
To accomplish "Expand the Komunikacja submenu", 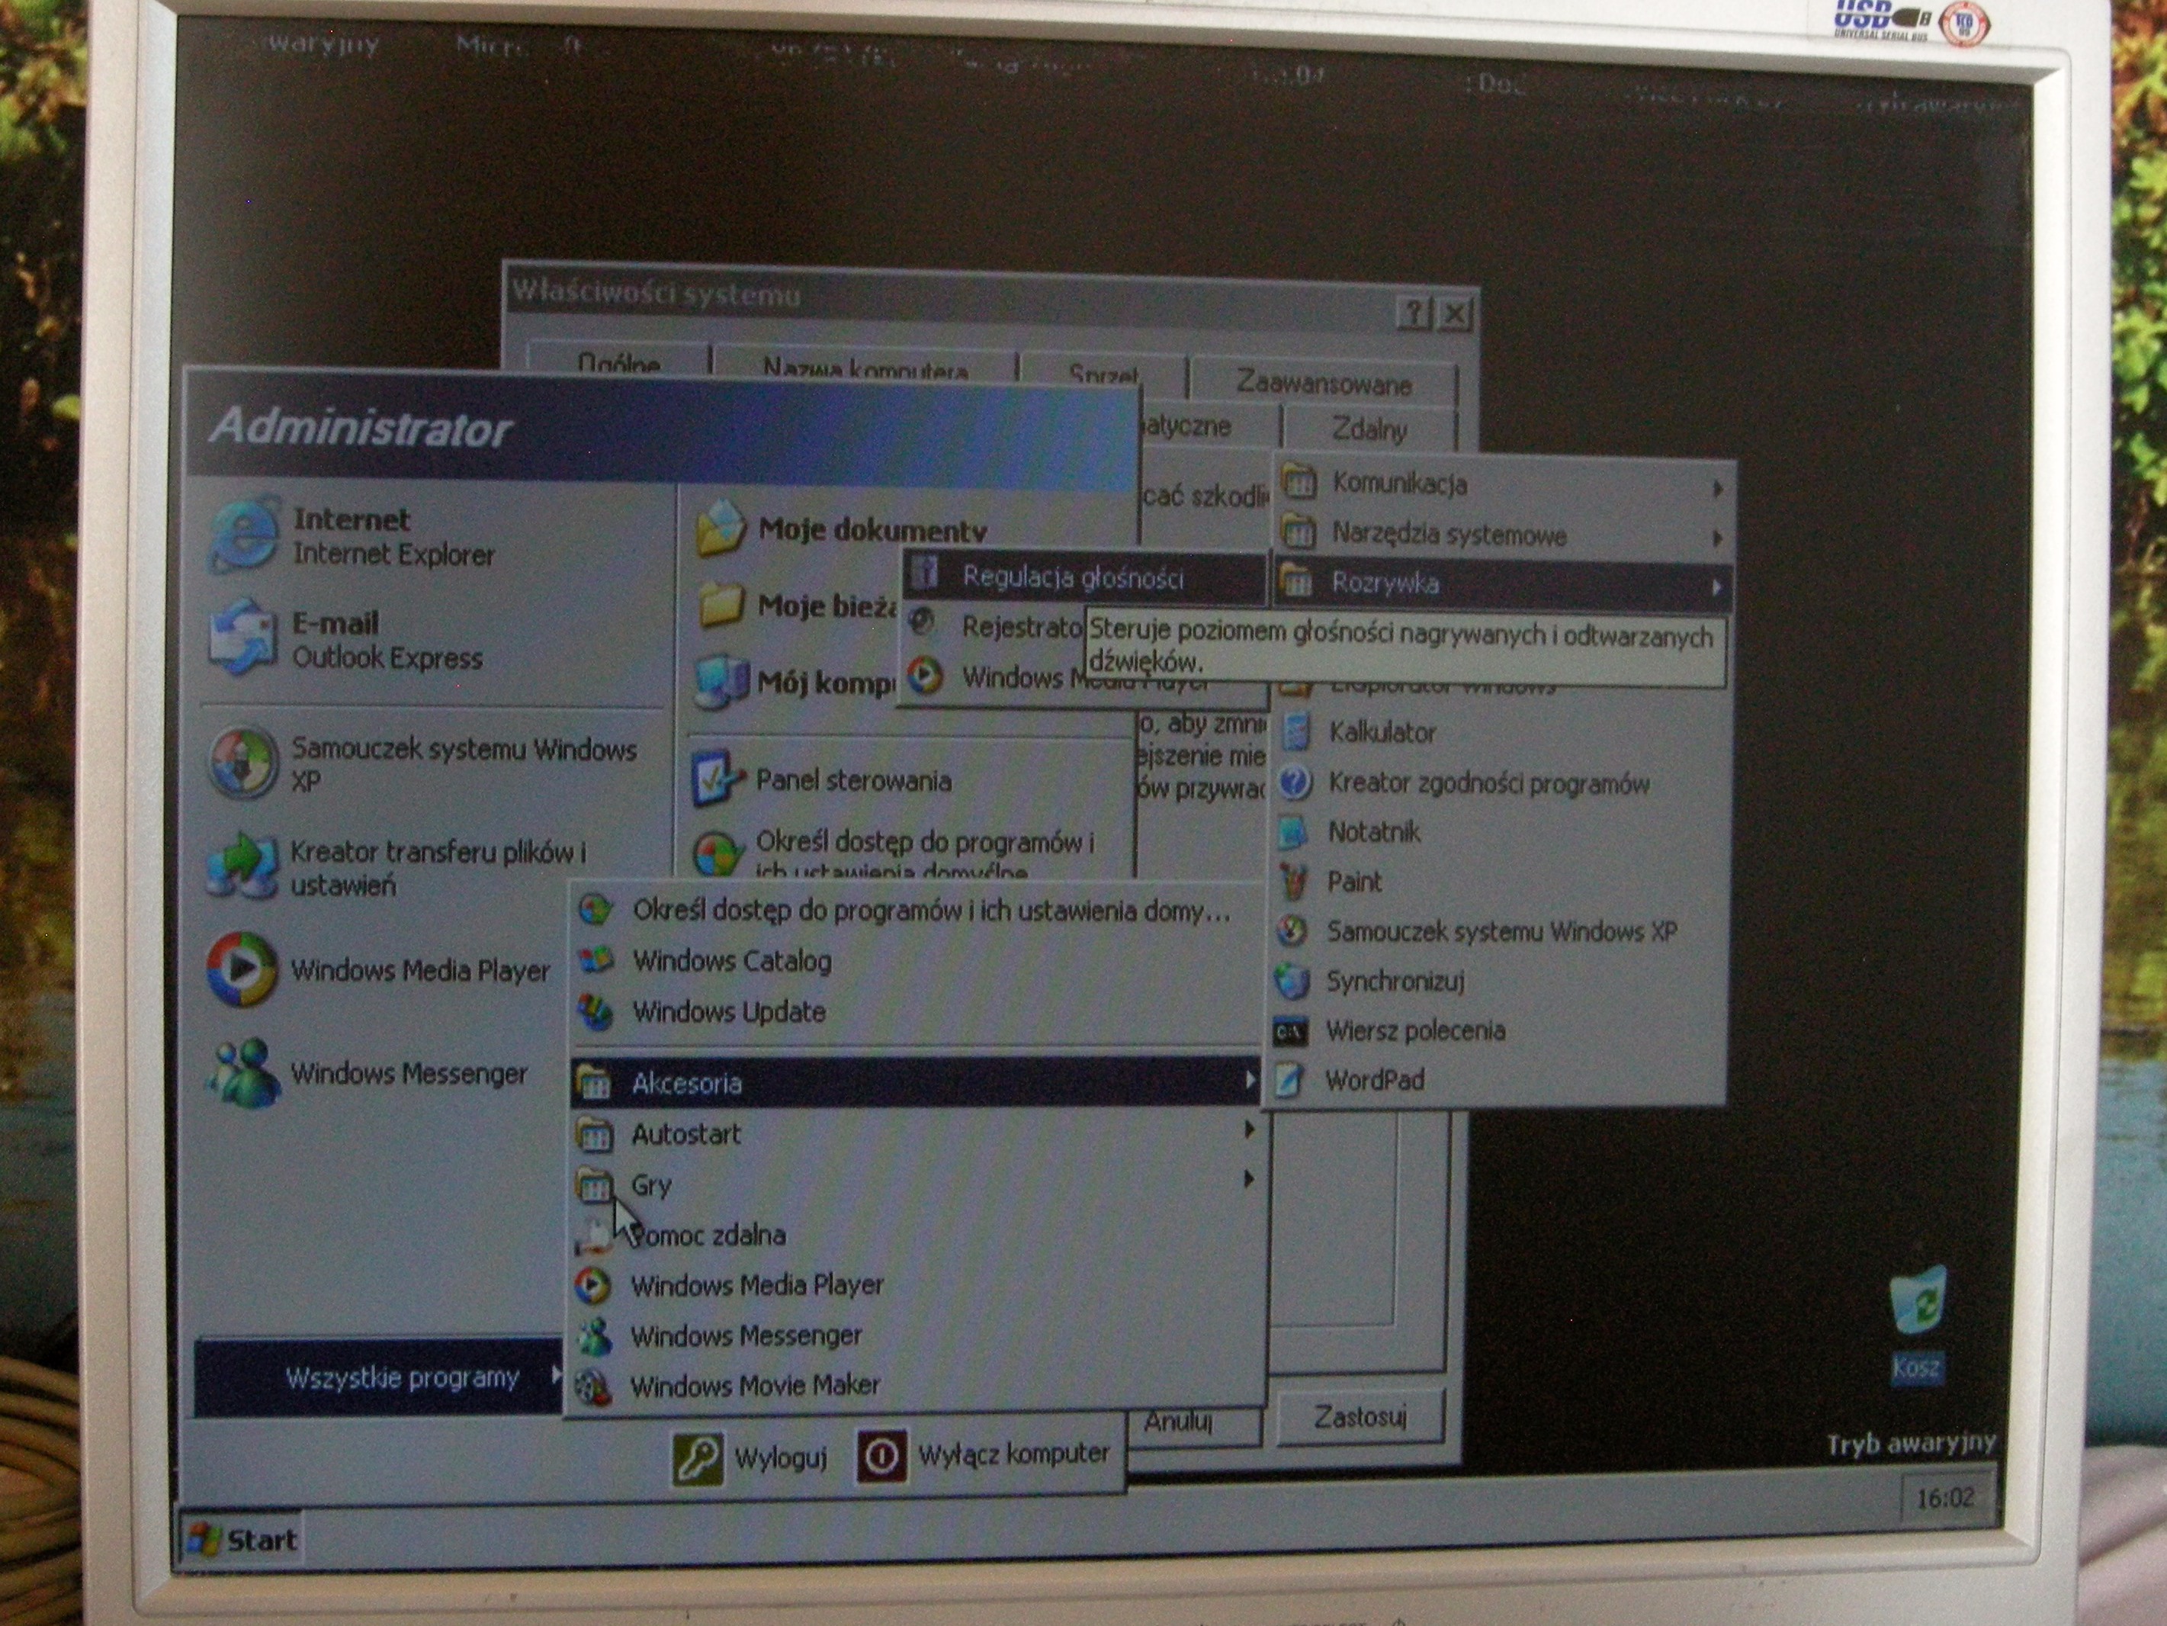I will coord(1399,484).
